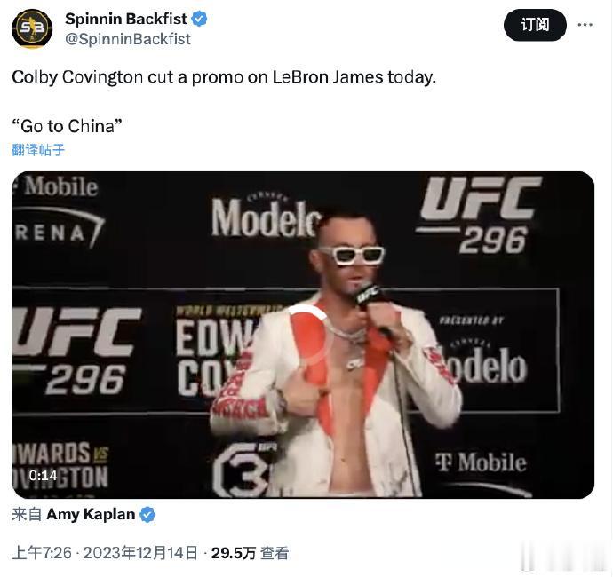613x577 pixels.
Task: Click the Modelo banner area of the video
Action: click(x=266, y=216)
